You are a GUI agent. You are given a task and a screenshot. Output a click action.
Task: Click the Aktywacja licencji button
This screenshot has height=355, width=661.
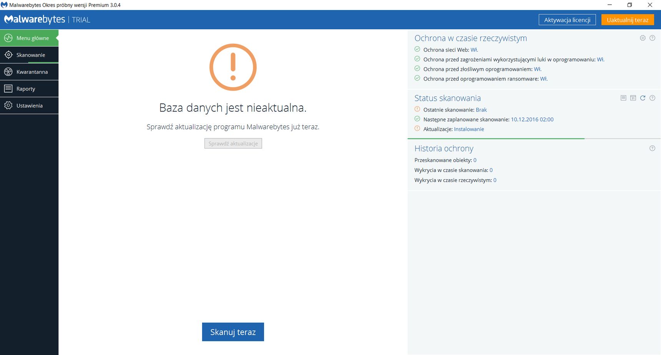click(x=567, y=20)
